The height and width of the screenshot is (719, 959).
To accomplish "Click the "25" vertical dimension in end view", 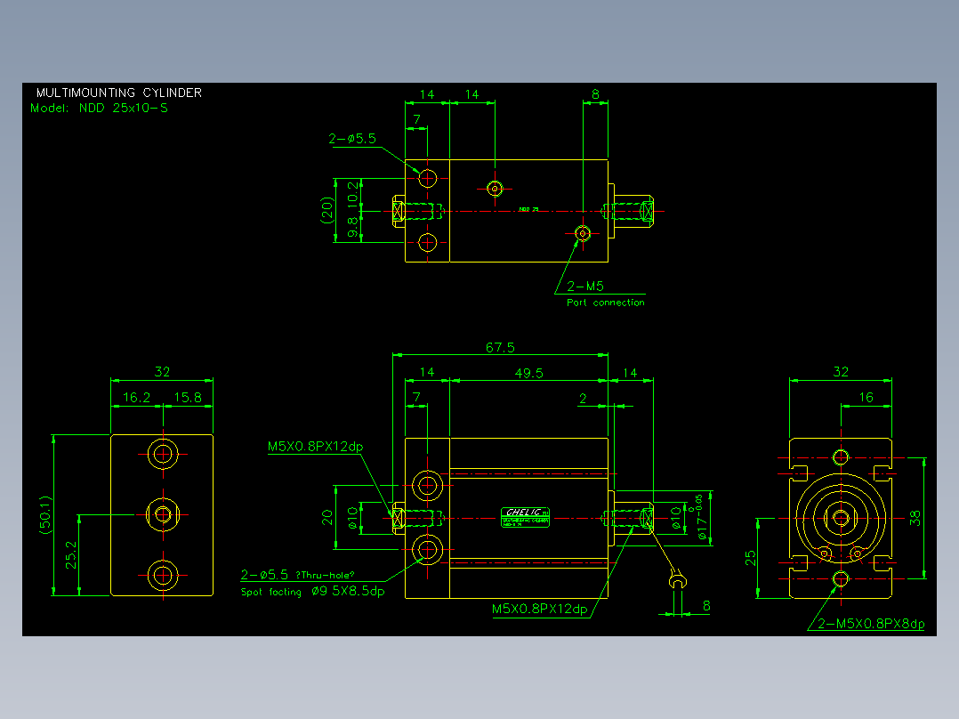I will 751,558.
